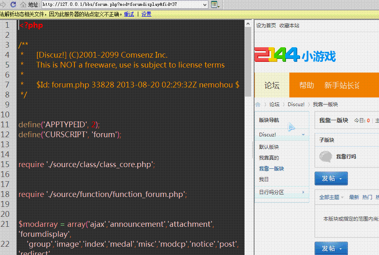The width and height of the screenshot is (379, 255).
Task: Click the [Discuz!] (C)2001-2099 Comsenz comment
Action: pos(102,55)
